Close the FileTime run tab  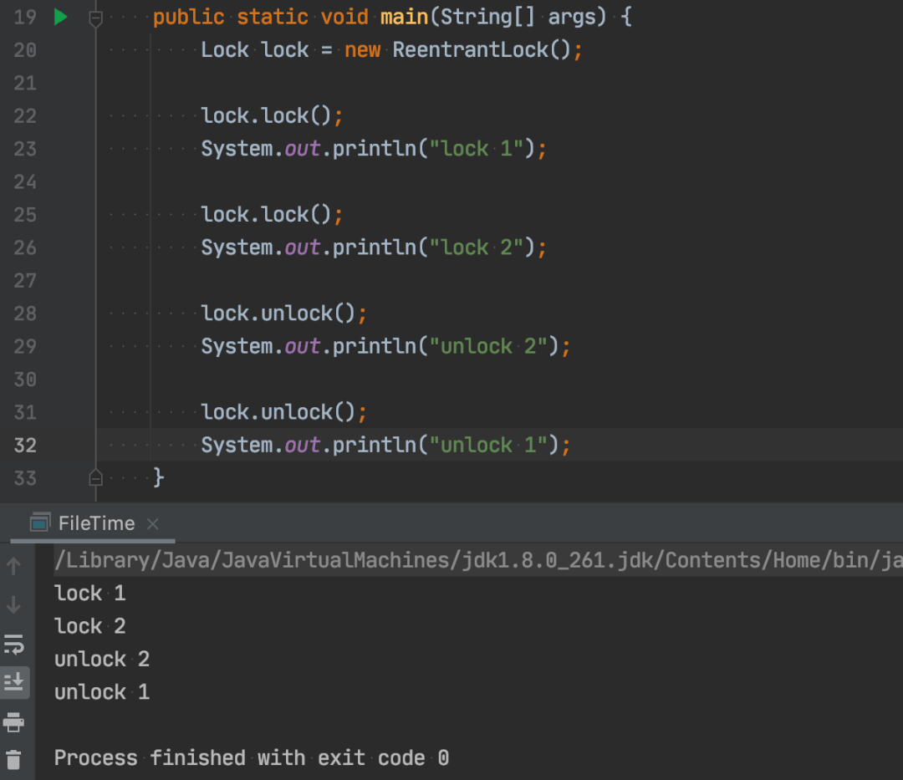click(x=153, y=524)
